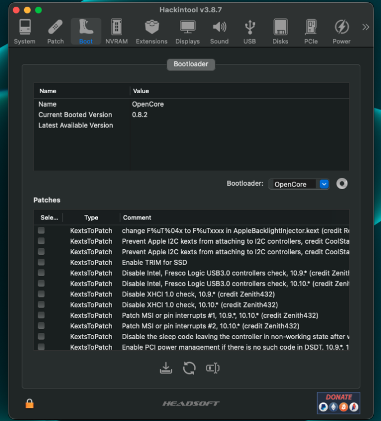Open the Sound toolbar tab
The height and width of the screenshot is (421, 381).
point(220,31)
